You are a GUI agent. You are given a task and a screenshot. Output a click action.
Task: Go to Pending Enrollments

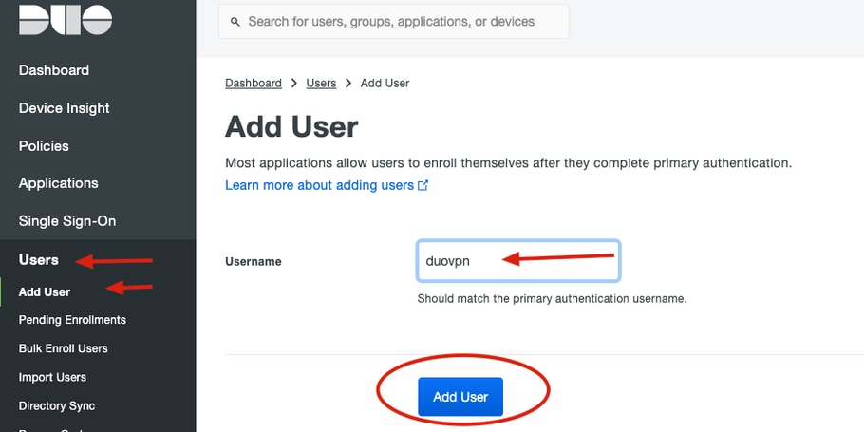72,320
